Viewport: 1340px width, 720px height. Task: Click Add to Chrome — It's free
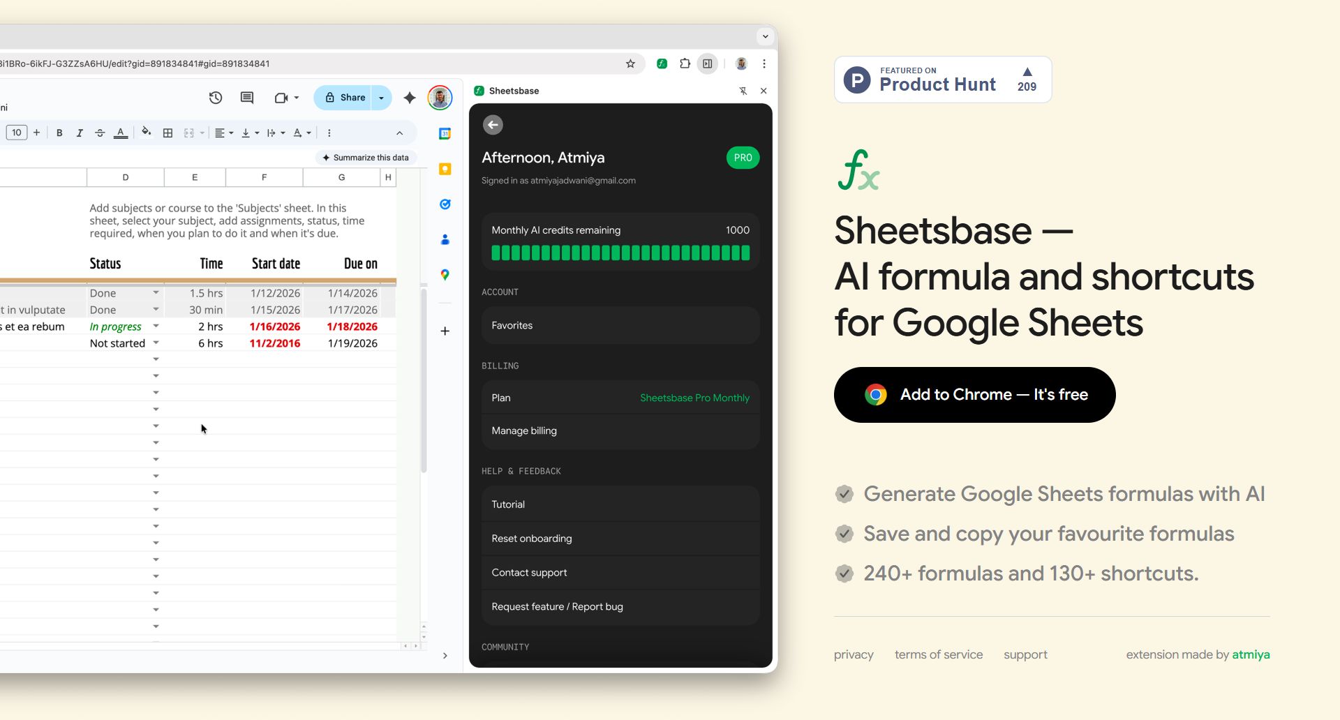pyautogui.click(x=974, y=395)
